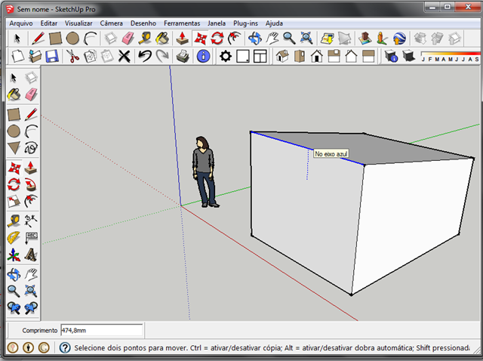Create a new file with the New icon
483x361 pixels.
(18, 57)
